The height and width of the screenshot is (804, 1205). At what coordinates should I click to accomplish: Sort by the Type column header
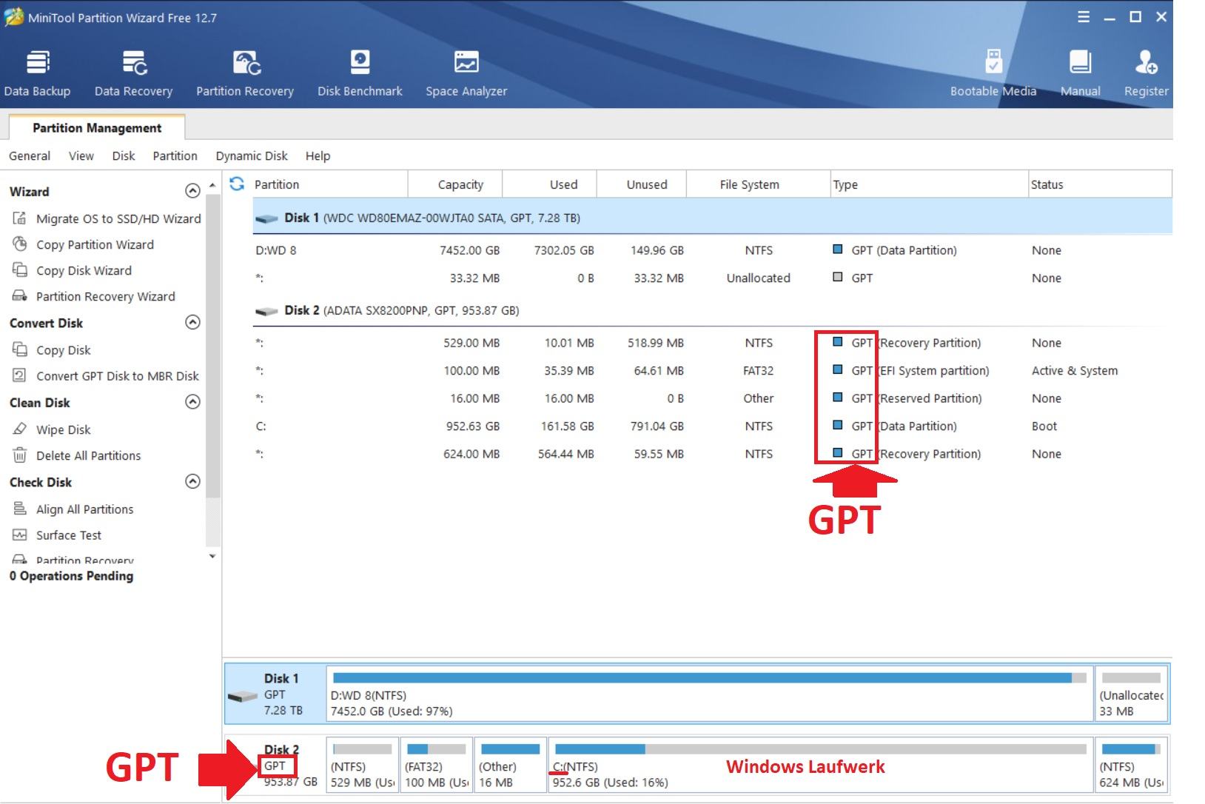[x=930, y=184]
